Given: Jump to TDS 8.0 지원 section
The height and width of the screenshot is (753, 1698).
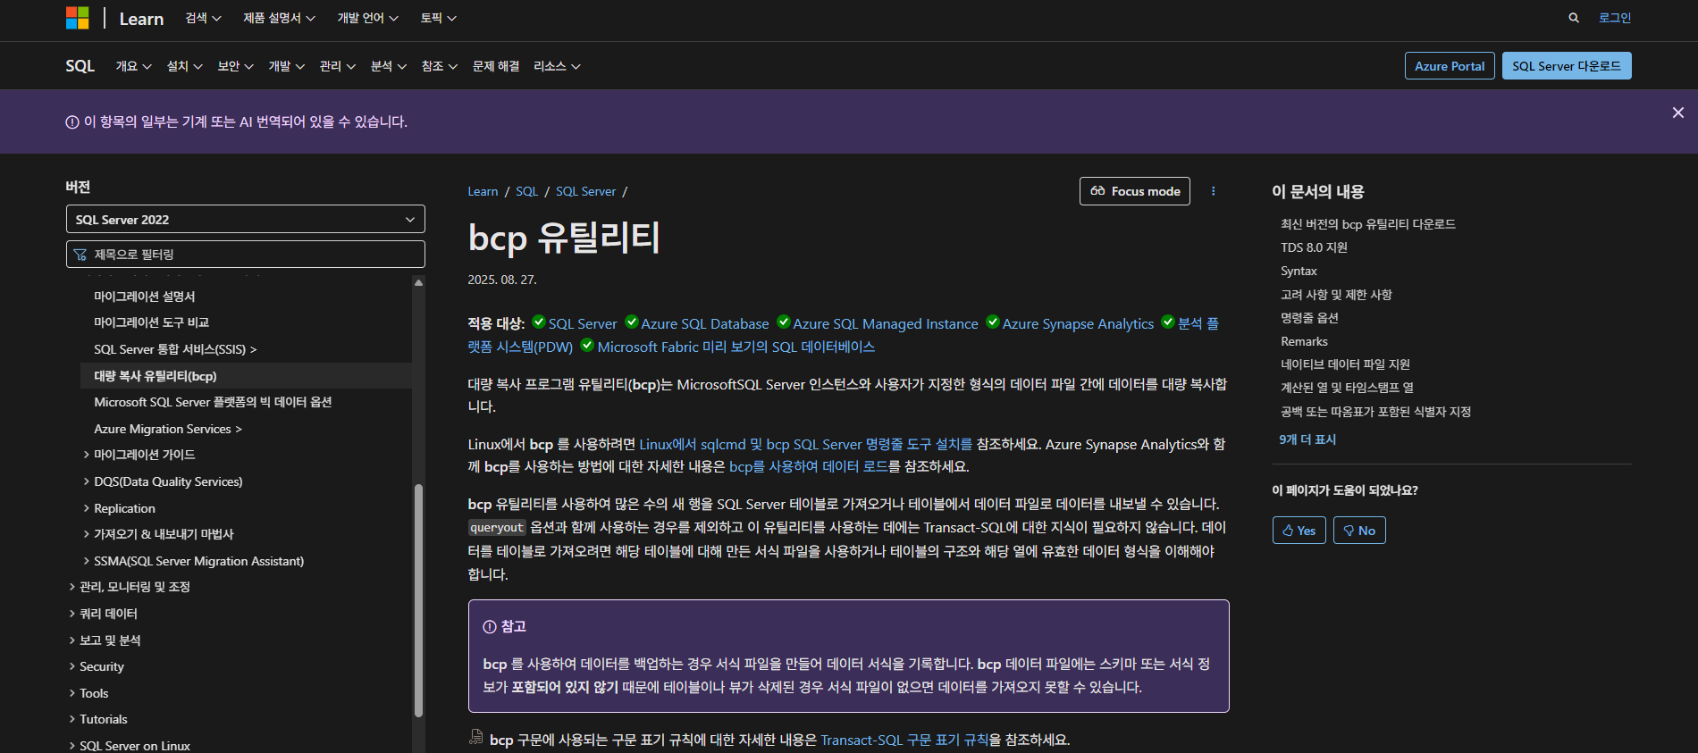Looking at the screenshot, I should [x=1314, y=247].
